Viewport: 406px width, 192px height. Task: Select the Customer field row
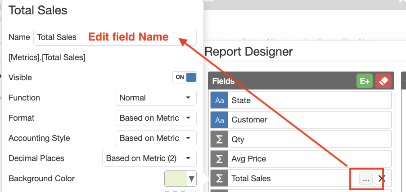301,120
